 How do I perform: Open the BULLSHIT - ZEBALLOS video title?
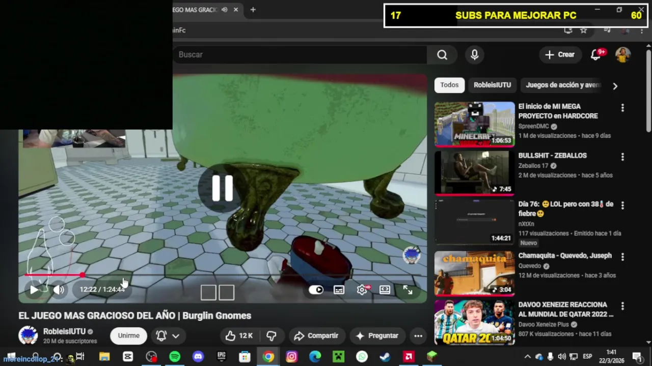[553, 156]
